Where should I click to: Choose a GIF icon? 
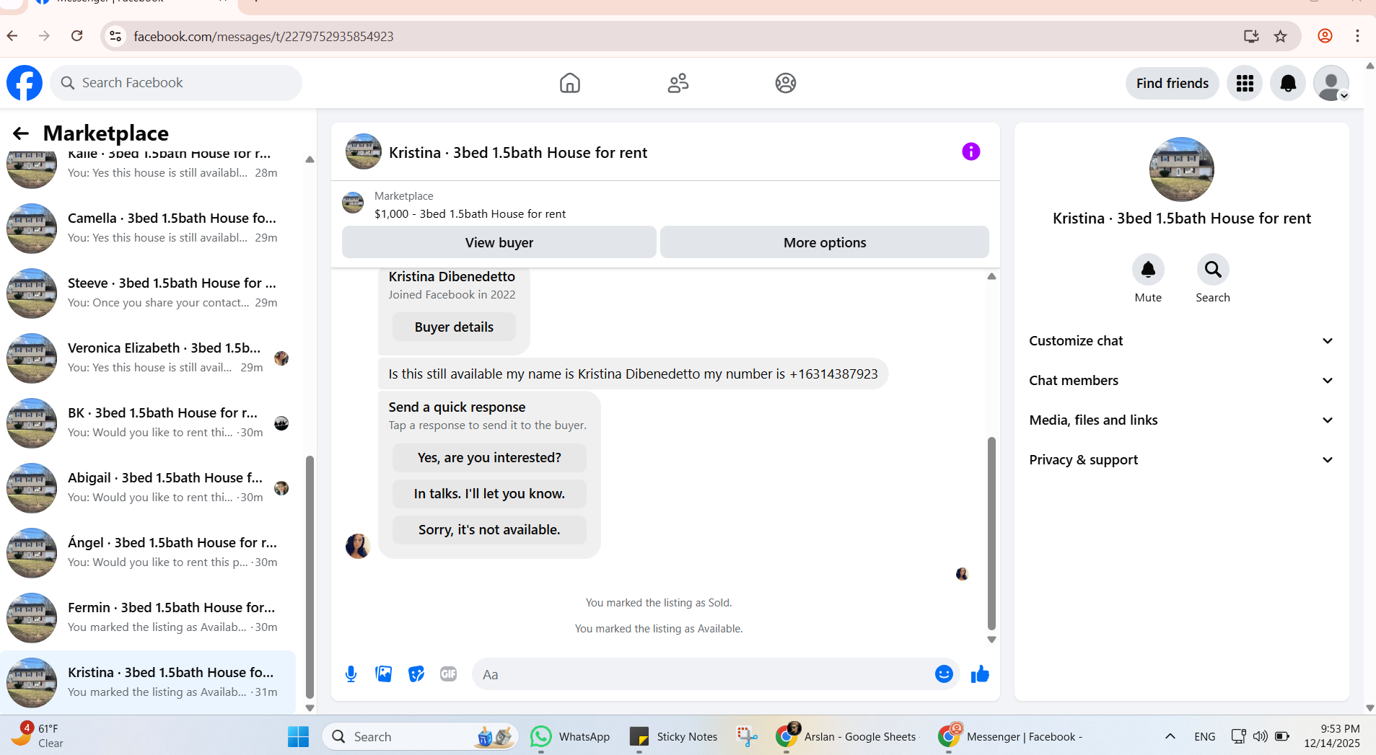click(448, 674)
